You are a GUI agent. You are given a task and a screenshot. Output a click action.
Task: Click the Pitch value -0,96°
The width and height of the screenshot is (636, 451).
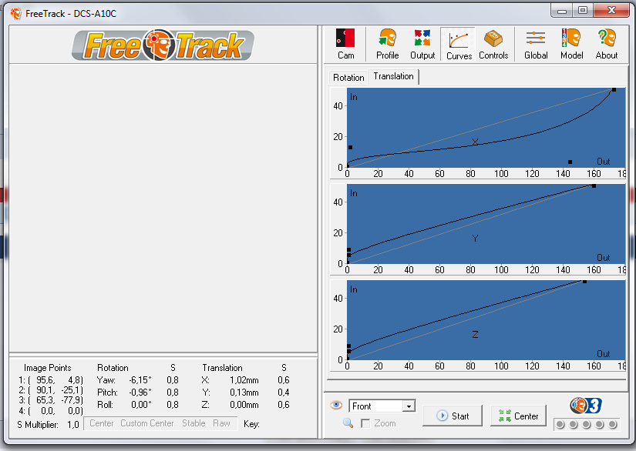pos(140,393)
